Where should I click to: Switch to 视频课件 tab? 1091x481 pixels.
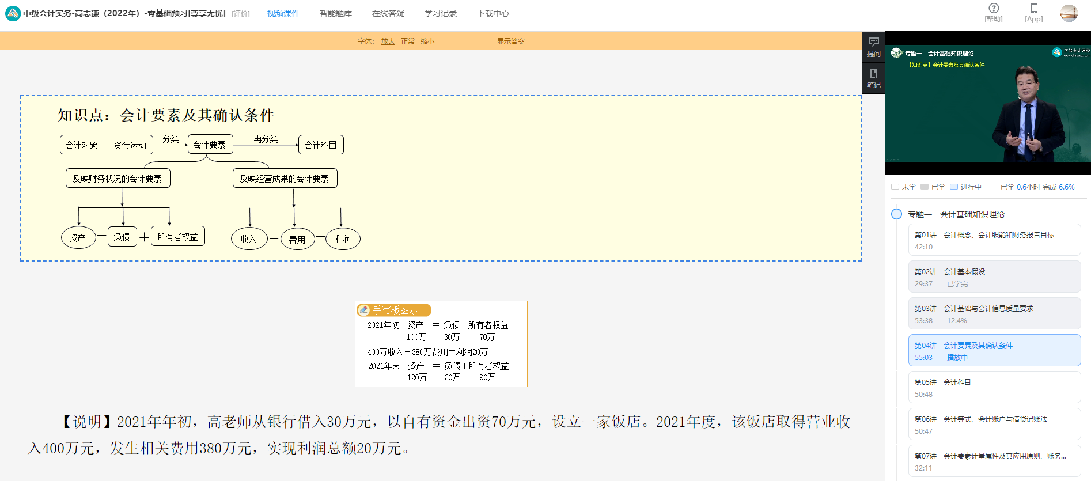pos(283,13)
